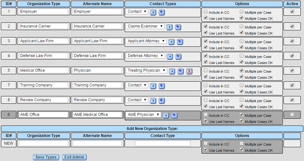The height and width of the screenshot is (161, 304).
Task: Click the edit icon beside Treating Physician
Action: (x=181, y=71)
